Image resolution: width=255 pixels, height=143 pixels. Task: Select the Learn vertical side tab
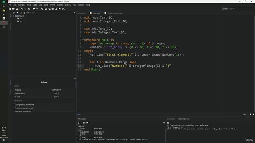pos(10,82)
